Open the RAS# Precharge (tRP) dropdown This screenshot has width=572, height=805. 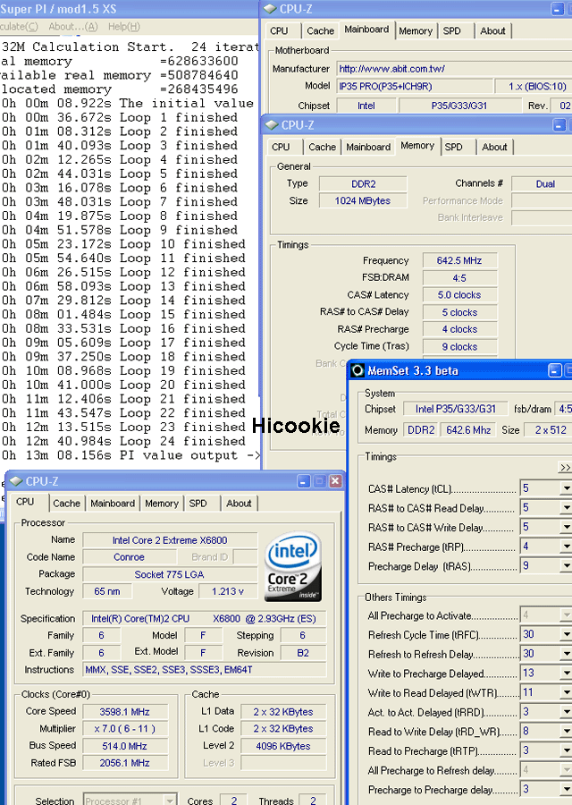(566, 547)
